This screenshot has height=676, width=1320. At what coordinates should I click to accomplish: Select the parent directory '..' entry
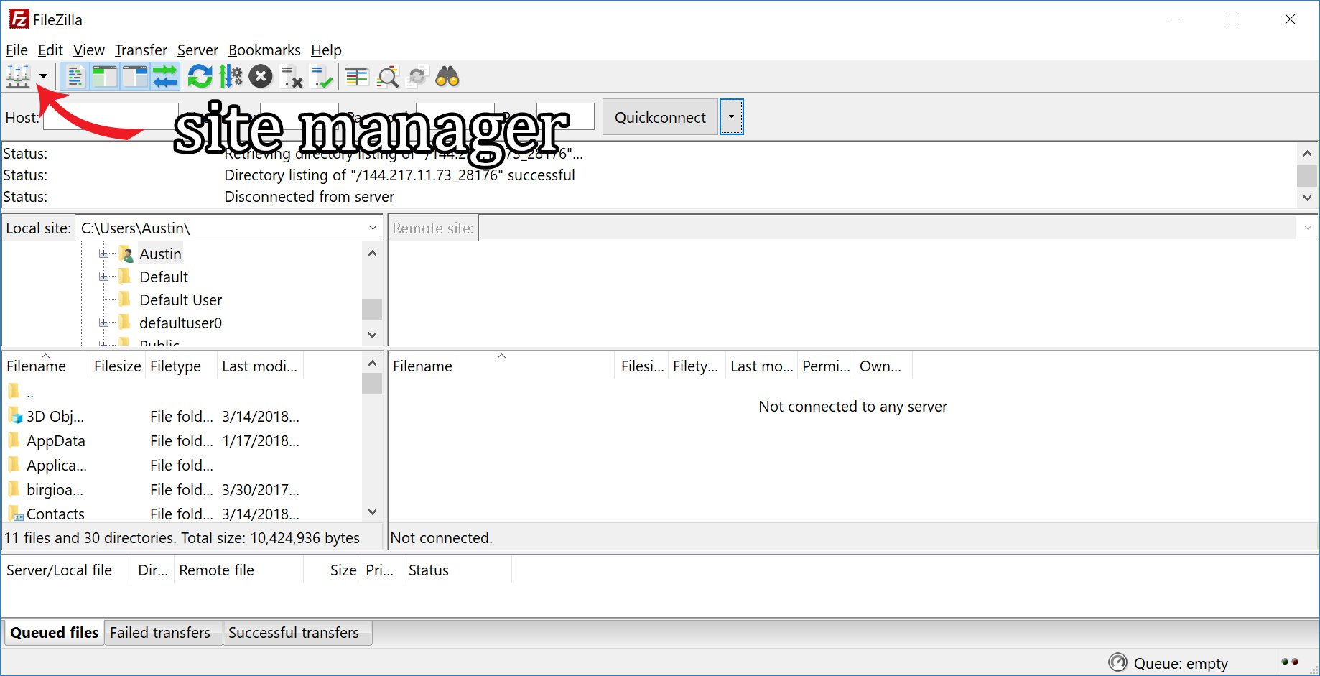tap(183, 392)
